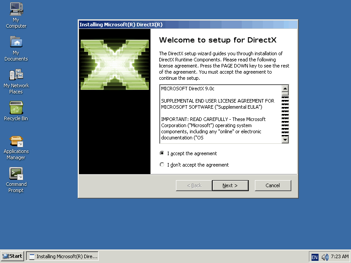Click the license scrollbar thumb
This screenshot has height=263, width=351.
285,94
